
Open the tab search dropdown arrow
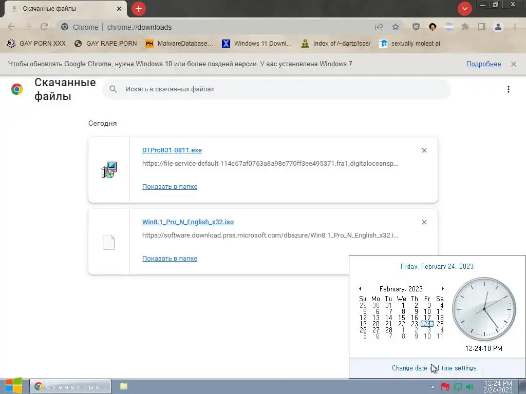tap(464, 9)
